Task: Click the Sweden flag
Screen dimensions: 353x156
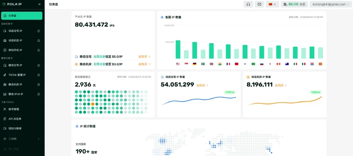Action: (203, 64)
